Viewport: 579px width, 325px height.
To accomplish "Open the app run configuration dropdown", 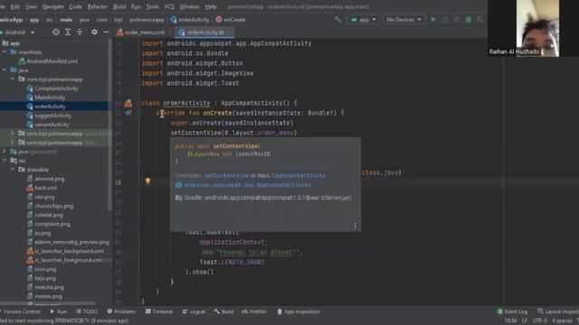I will click(x=364, y=20).
